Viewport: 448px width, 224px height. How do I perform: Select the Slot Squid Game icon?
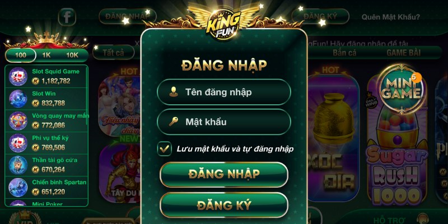pyautogui.click(x=18, y=76)
